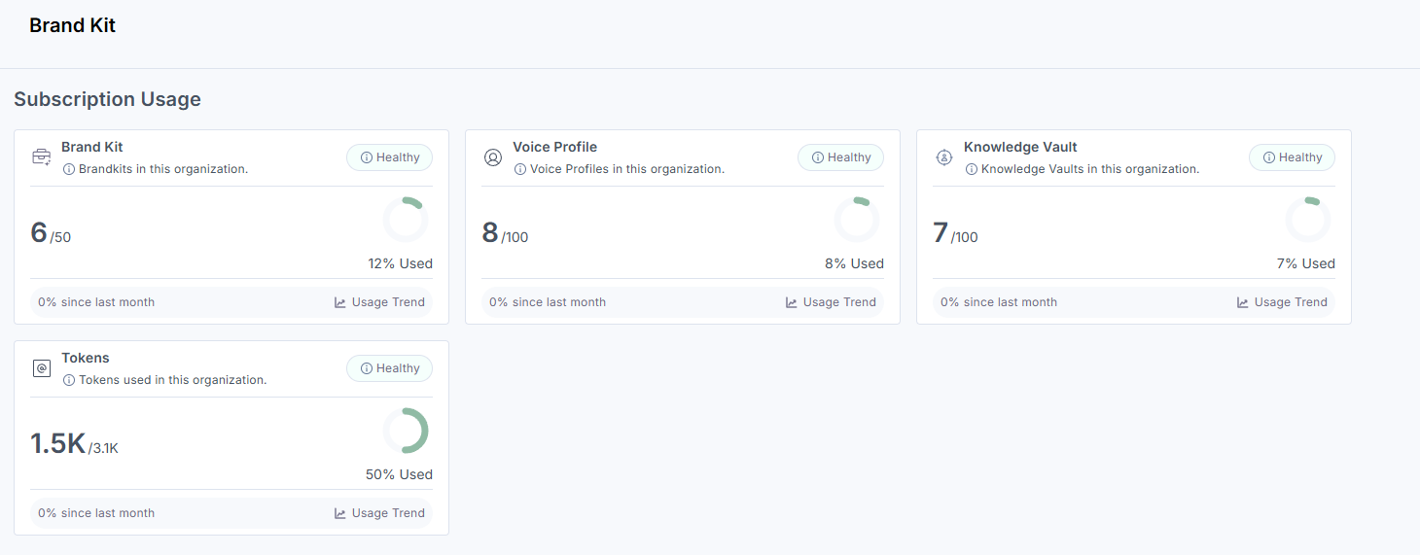Screen dimensions: 1420x555
Task: Click the Knowledge Vault card icon
Action: pyautogui.click(x=943, y=157)
